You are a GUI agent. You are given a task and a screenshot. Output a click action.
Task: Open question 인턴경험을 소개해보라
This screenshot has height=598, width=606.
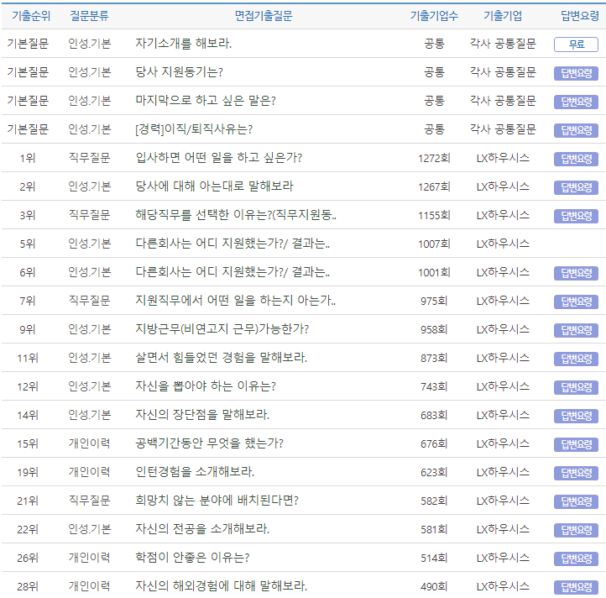(x=195, y=472)
